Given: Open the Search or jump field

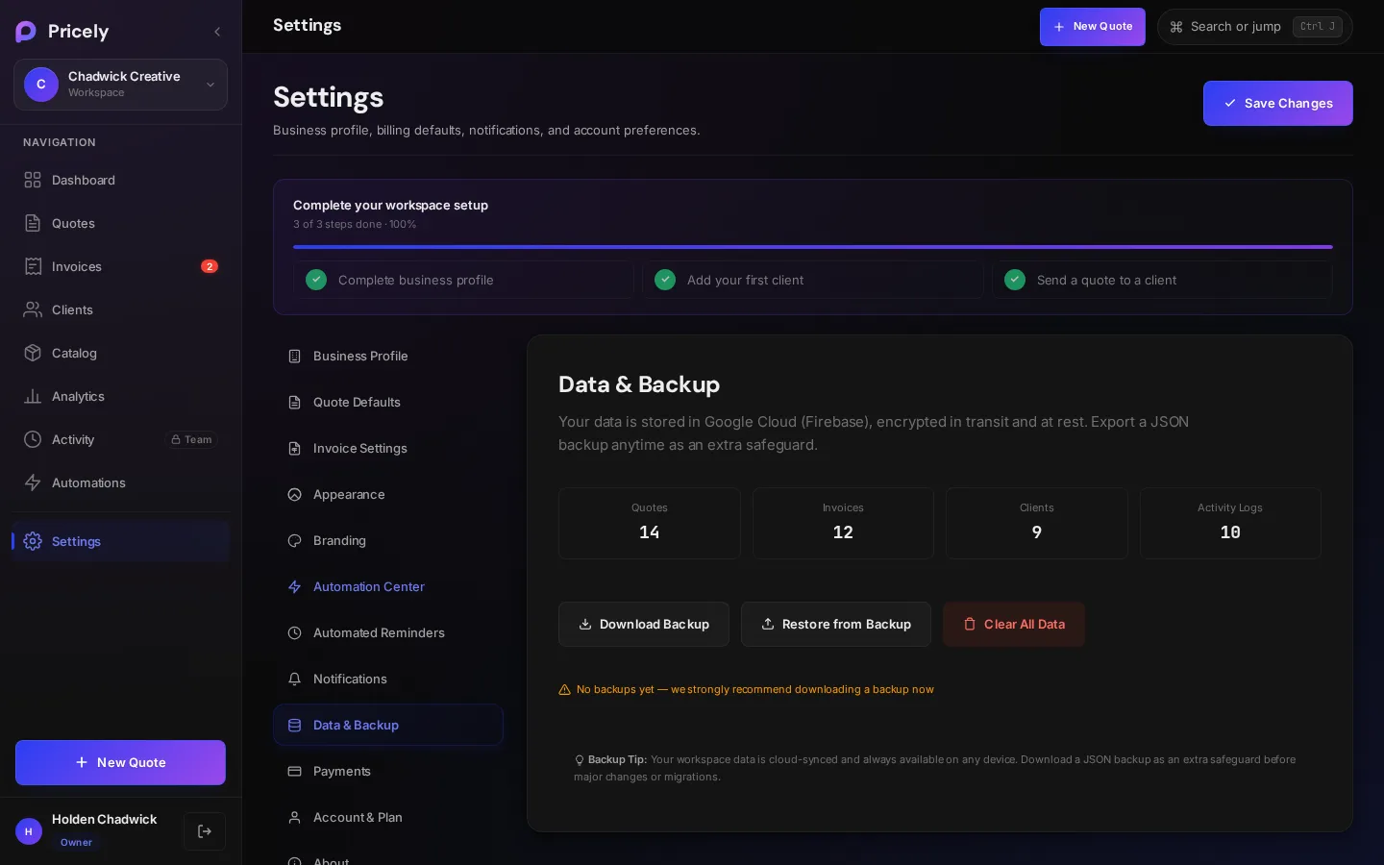Looking at the screenshot, I should [1255, 27].
